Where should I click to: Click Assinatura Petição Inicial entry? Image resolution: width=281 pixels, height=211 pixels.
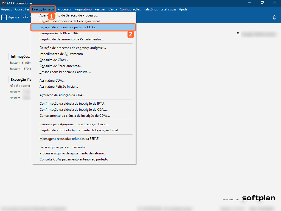59,87
